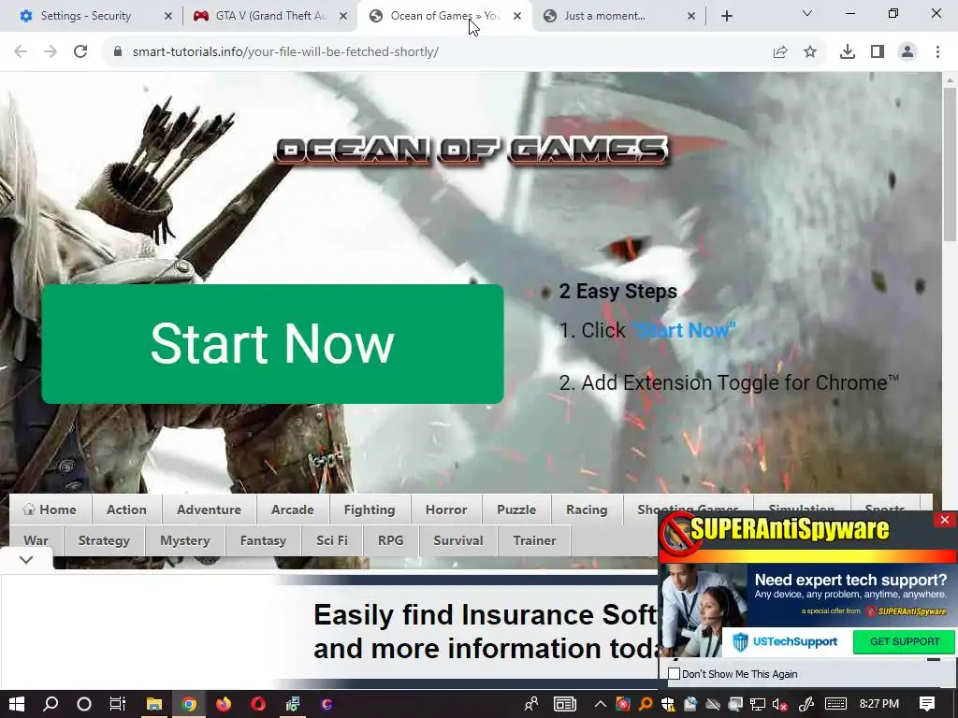The image size is (958, 718).
Task: Click the Ocean of Games logo
Action: pos(472,151)
